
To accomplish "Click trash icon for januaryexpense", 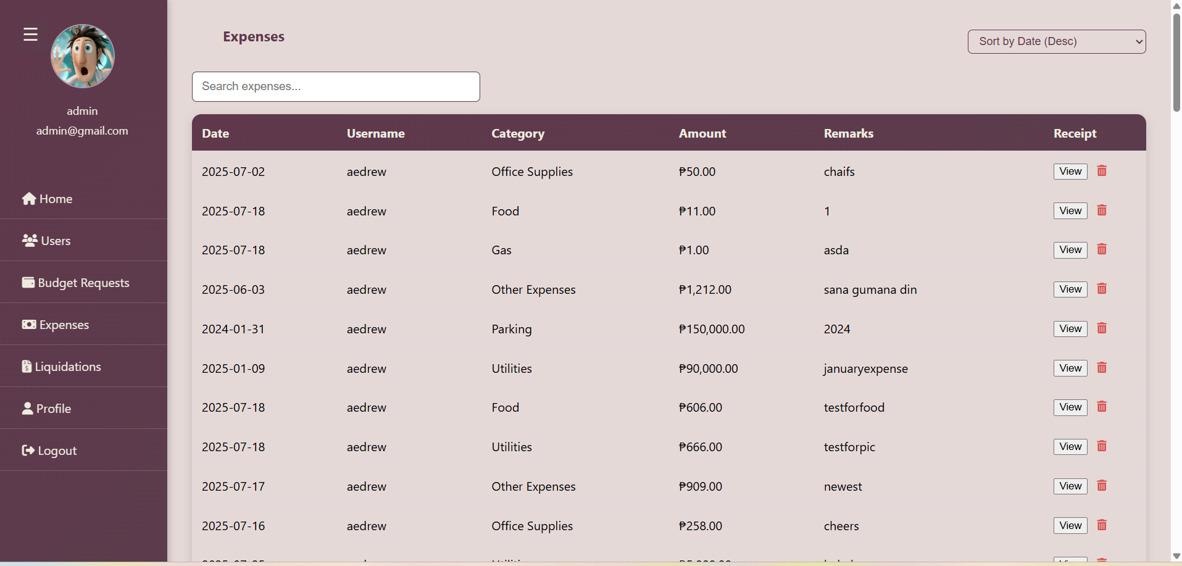I will coord(1102,368).
